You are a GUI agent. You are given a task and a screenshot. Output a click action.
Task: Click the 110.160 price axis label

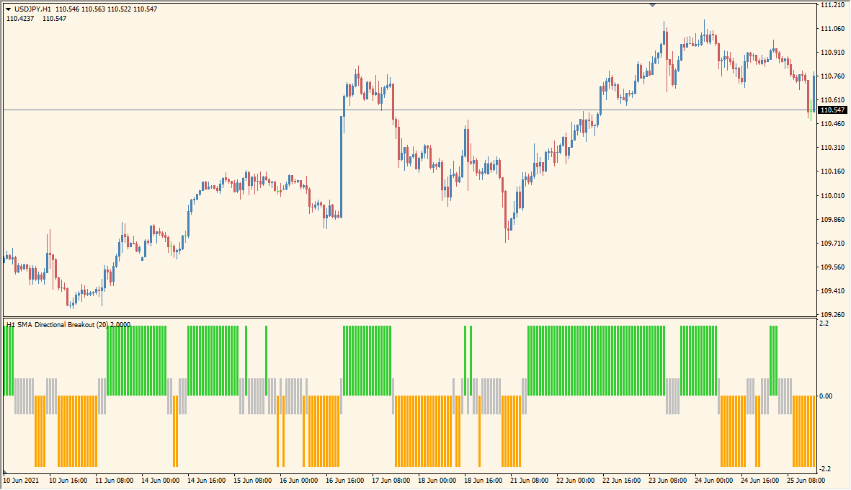click(x=832, y=171)
